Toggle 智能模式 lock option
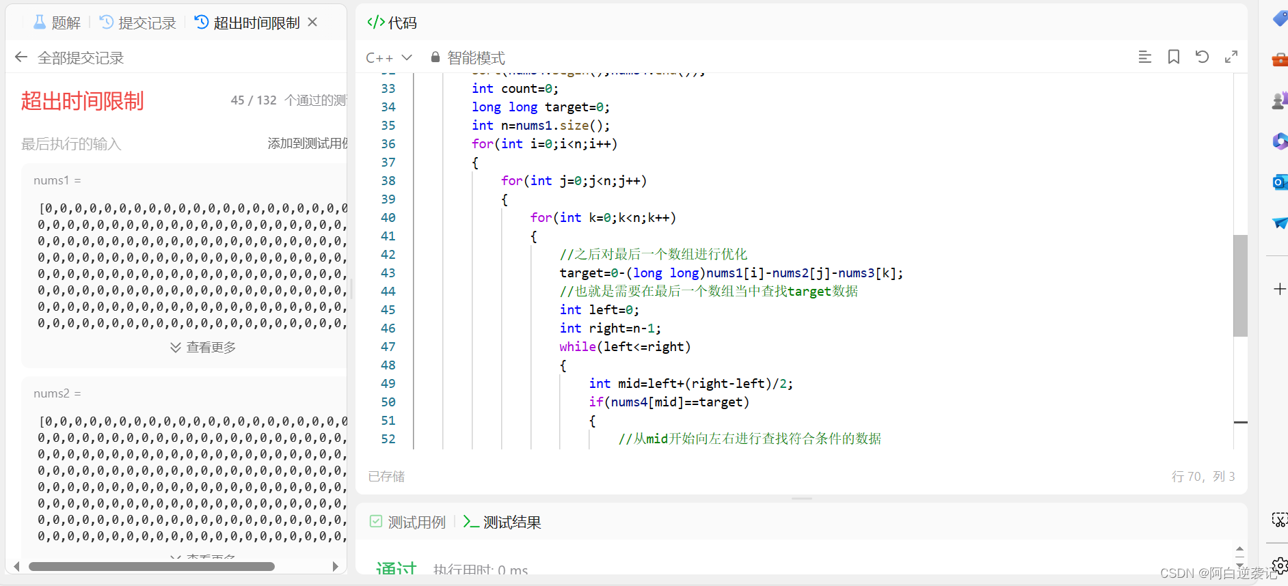Image resolution: width=1288 pixels, height=586 pixels. click(x=468, y=58)
